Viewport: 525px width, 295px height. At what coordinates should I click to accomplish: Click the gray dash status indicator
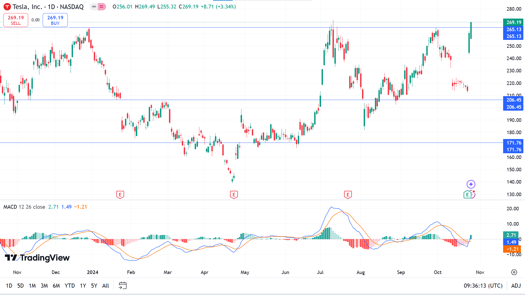point(94,7)
